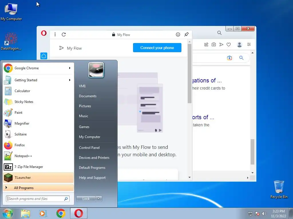Reload the My Flow panel

[x=64, y=35]
